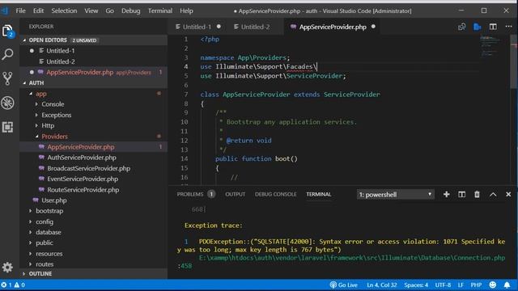Switch to the Untitled-2 editor tab
Viewport: 518px width, 291px height.
pos(255,27)
